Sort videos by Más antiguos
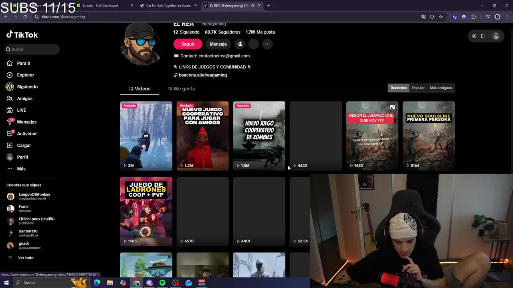513x288 pixels. [441, 88]
